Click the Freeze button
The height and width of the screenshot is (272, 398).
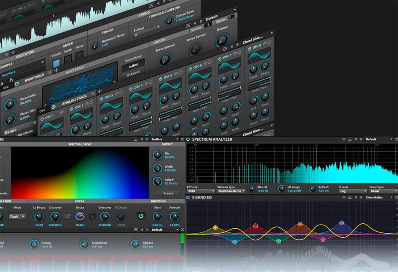pos(169,194)
